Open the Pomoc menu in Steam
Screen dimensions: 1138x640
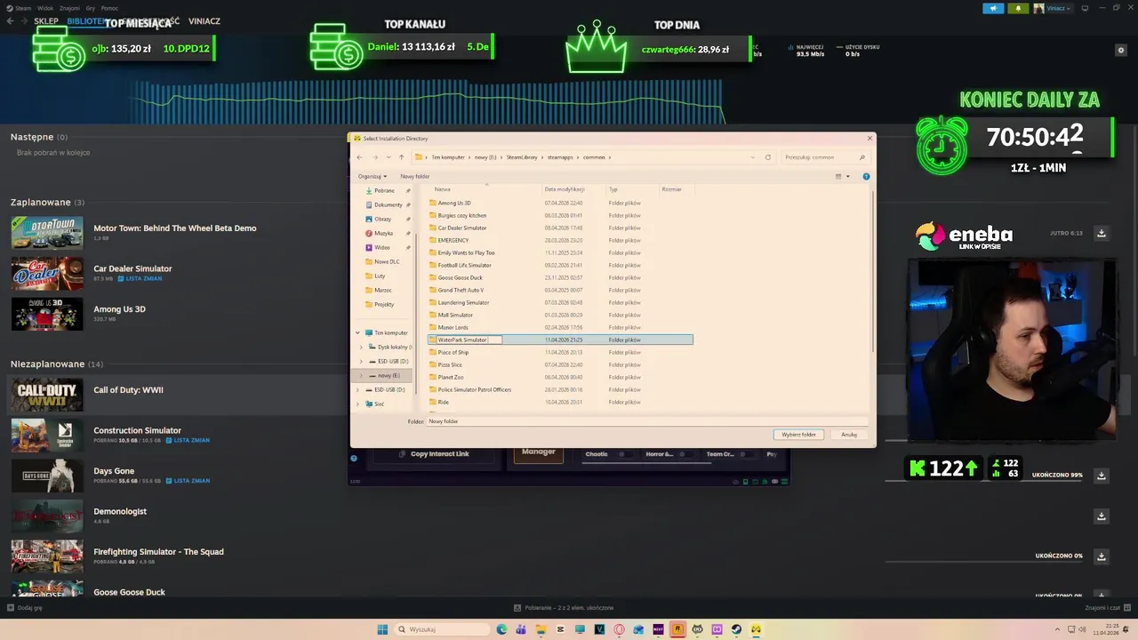point(109,8)
